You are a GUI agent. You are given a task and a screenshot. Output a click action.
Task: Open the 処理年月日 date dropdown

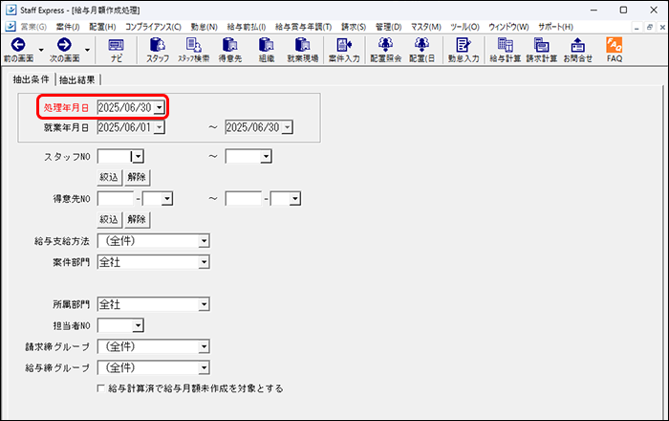160,107
